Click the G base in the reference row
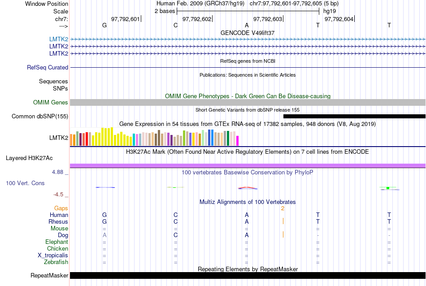Viewport: 426px width, 286px height. (x=104, y=25)
